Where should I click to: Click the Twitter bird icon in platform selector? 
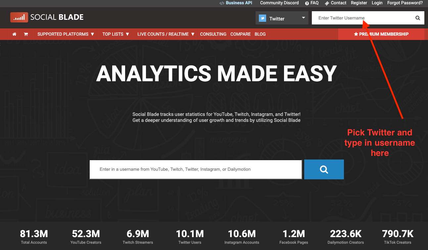262,18
